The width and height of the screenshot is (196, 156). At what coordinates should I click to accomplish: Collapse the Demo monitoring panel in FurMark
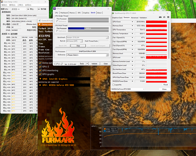point(40,25)
